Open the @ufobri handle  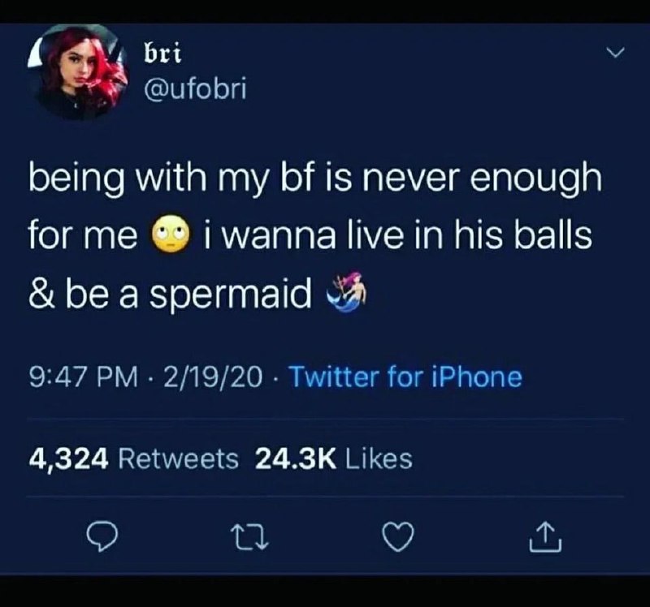tap(195, 88)
